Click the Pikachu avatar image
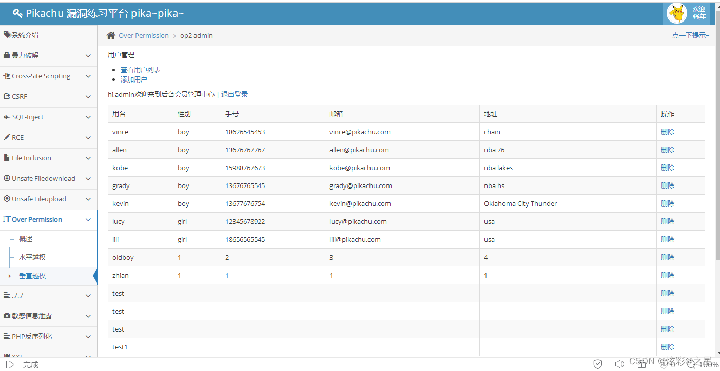 (x=677, y=13)
